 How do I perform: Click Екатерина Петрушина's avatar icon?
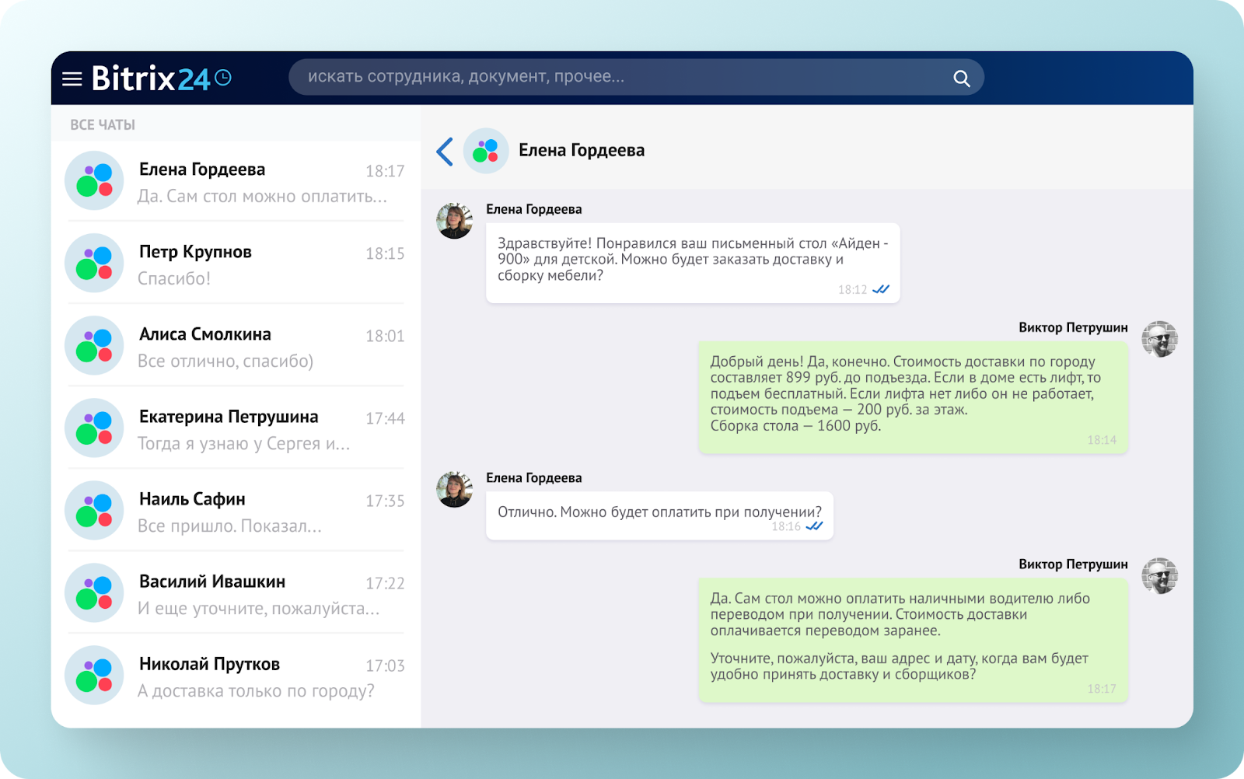tap(94, 428)
